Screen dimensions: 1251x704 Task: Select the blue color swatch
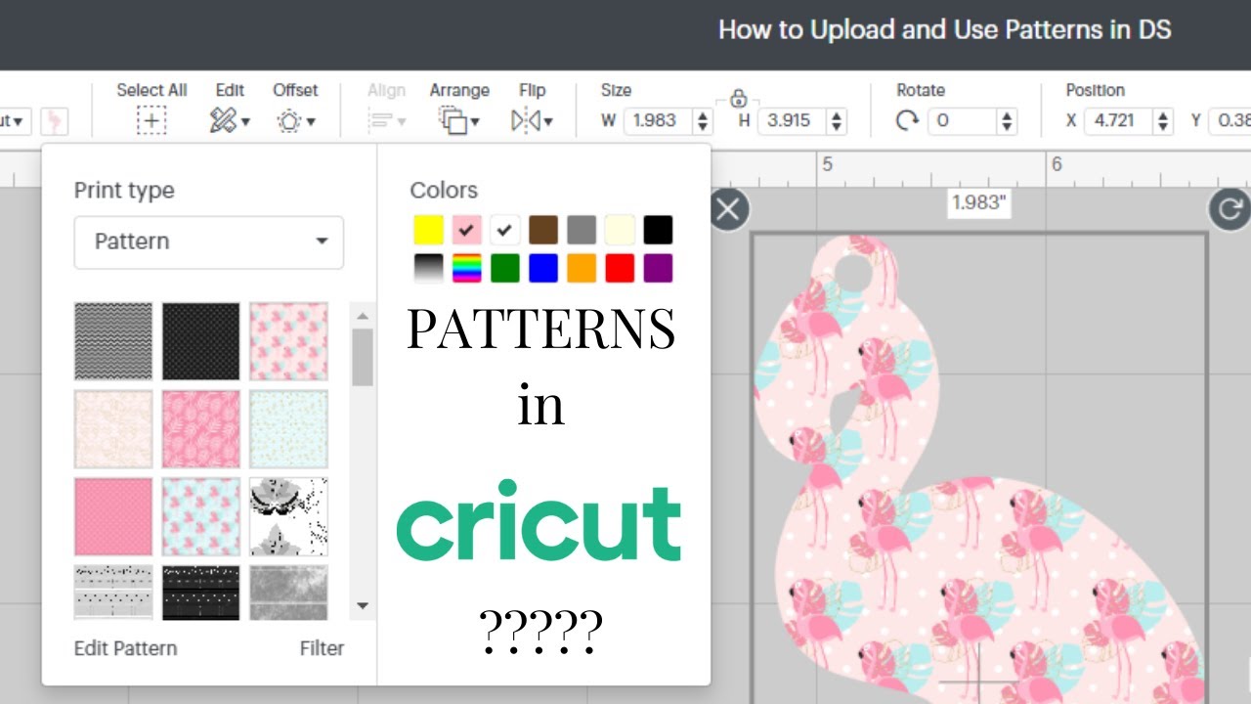543,268
